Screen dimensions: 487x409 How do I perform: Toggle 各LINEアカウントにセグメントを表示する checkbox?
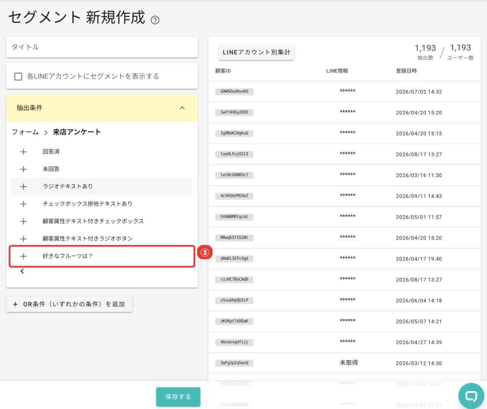tap(18, 76)
